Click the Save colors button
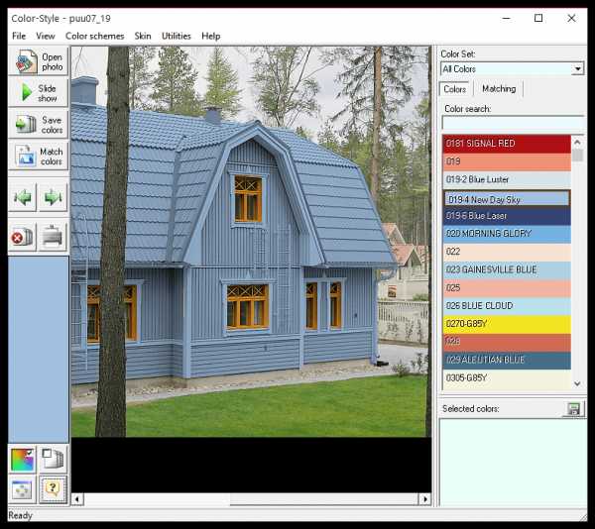The image size is (595, 529). [x=39, y=125]
